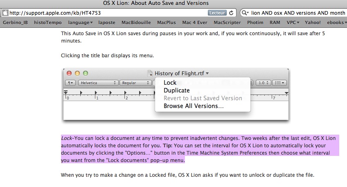Expand the VPC bookmarks folder
The height and width of the screenshot is (187, 347).
click(x=293, y=23)
